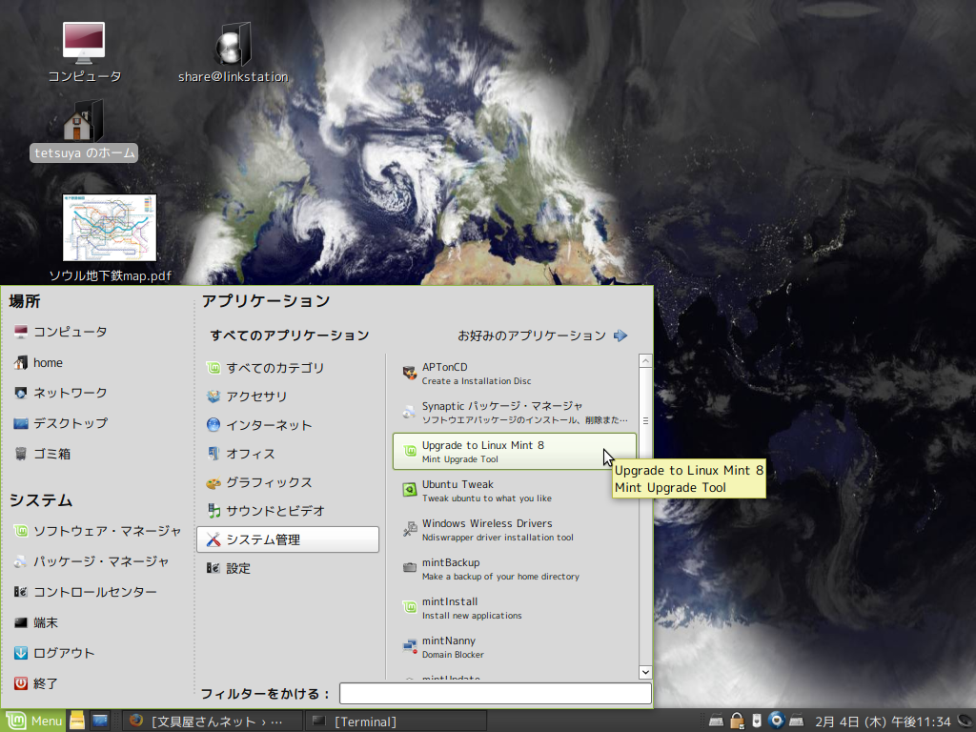Launch ソフトウェア・マネージャ from system list
This screenshot has width=976, height=732.
[97, 531]
